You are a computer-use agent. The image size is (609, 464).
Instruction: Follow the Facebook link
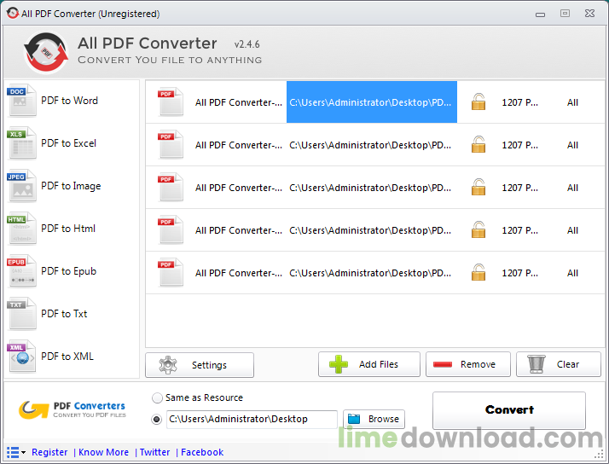(202, 452)
